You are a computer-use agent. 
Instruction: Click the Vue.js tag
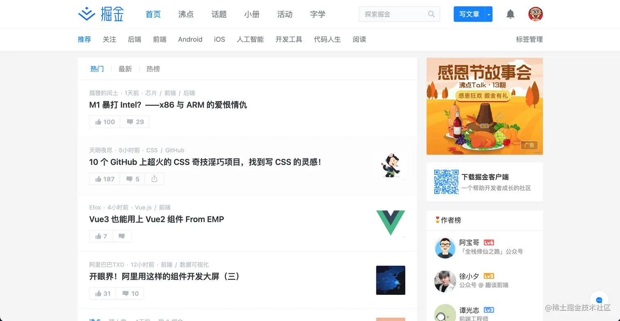click(144, 207)
